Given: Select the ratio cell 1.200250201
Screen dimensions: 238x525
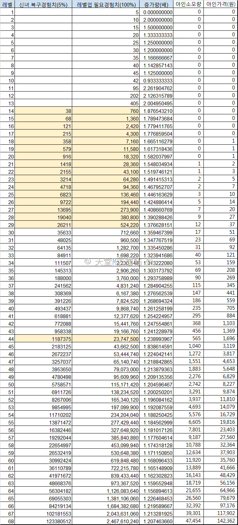Looking at the screenshot, I should (156, 392).
